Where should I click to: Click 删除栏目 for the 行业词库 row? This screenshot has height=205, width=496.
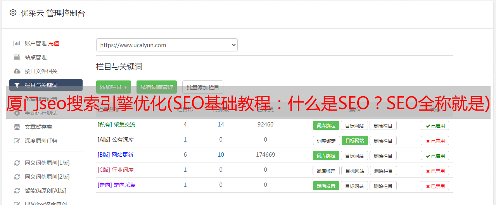[383, 171]
